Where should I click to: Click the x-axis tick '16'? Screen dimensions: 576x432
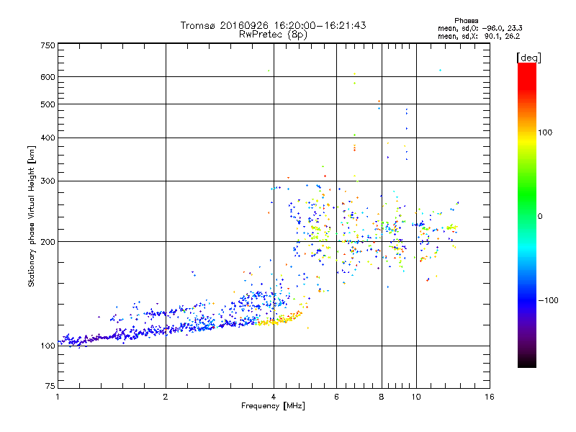(x=490, y=397)
